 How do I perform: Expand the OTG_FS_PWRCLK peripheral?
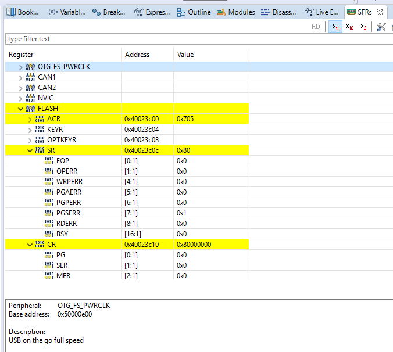tap(20, 67)
